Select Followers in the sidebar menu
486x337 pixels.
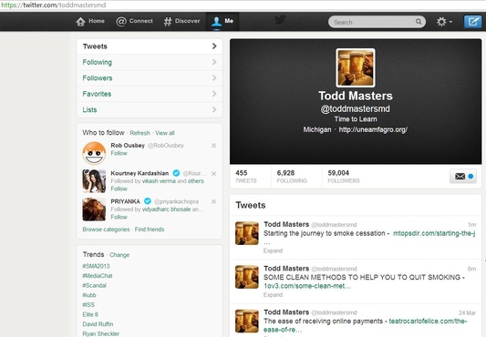click(x=150, y=78)
